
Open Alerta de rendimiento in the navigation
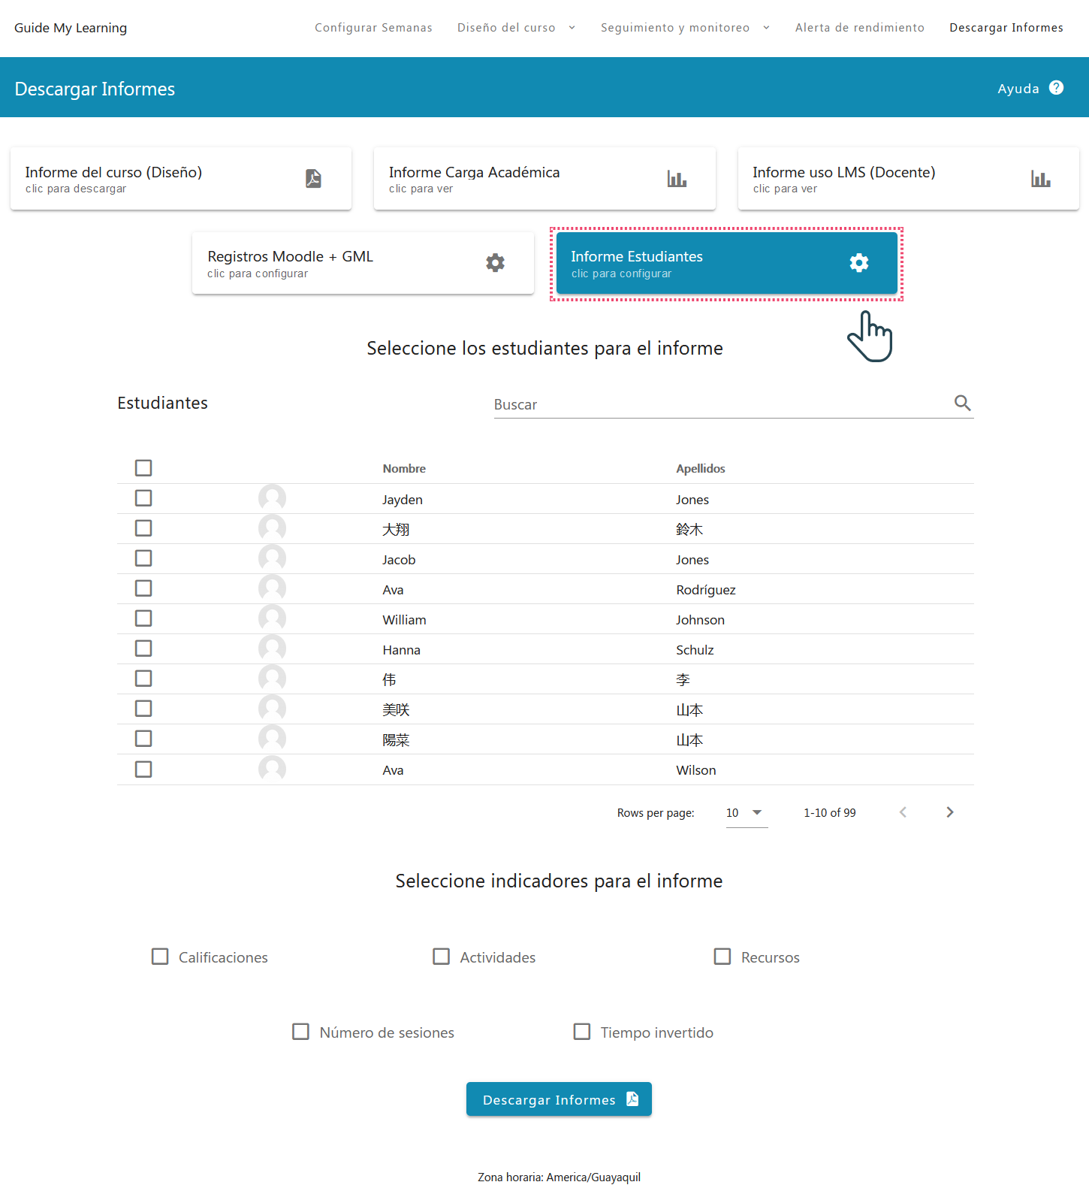(860, 28)
